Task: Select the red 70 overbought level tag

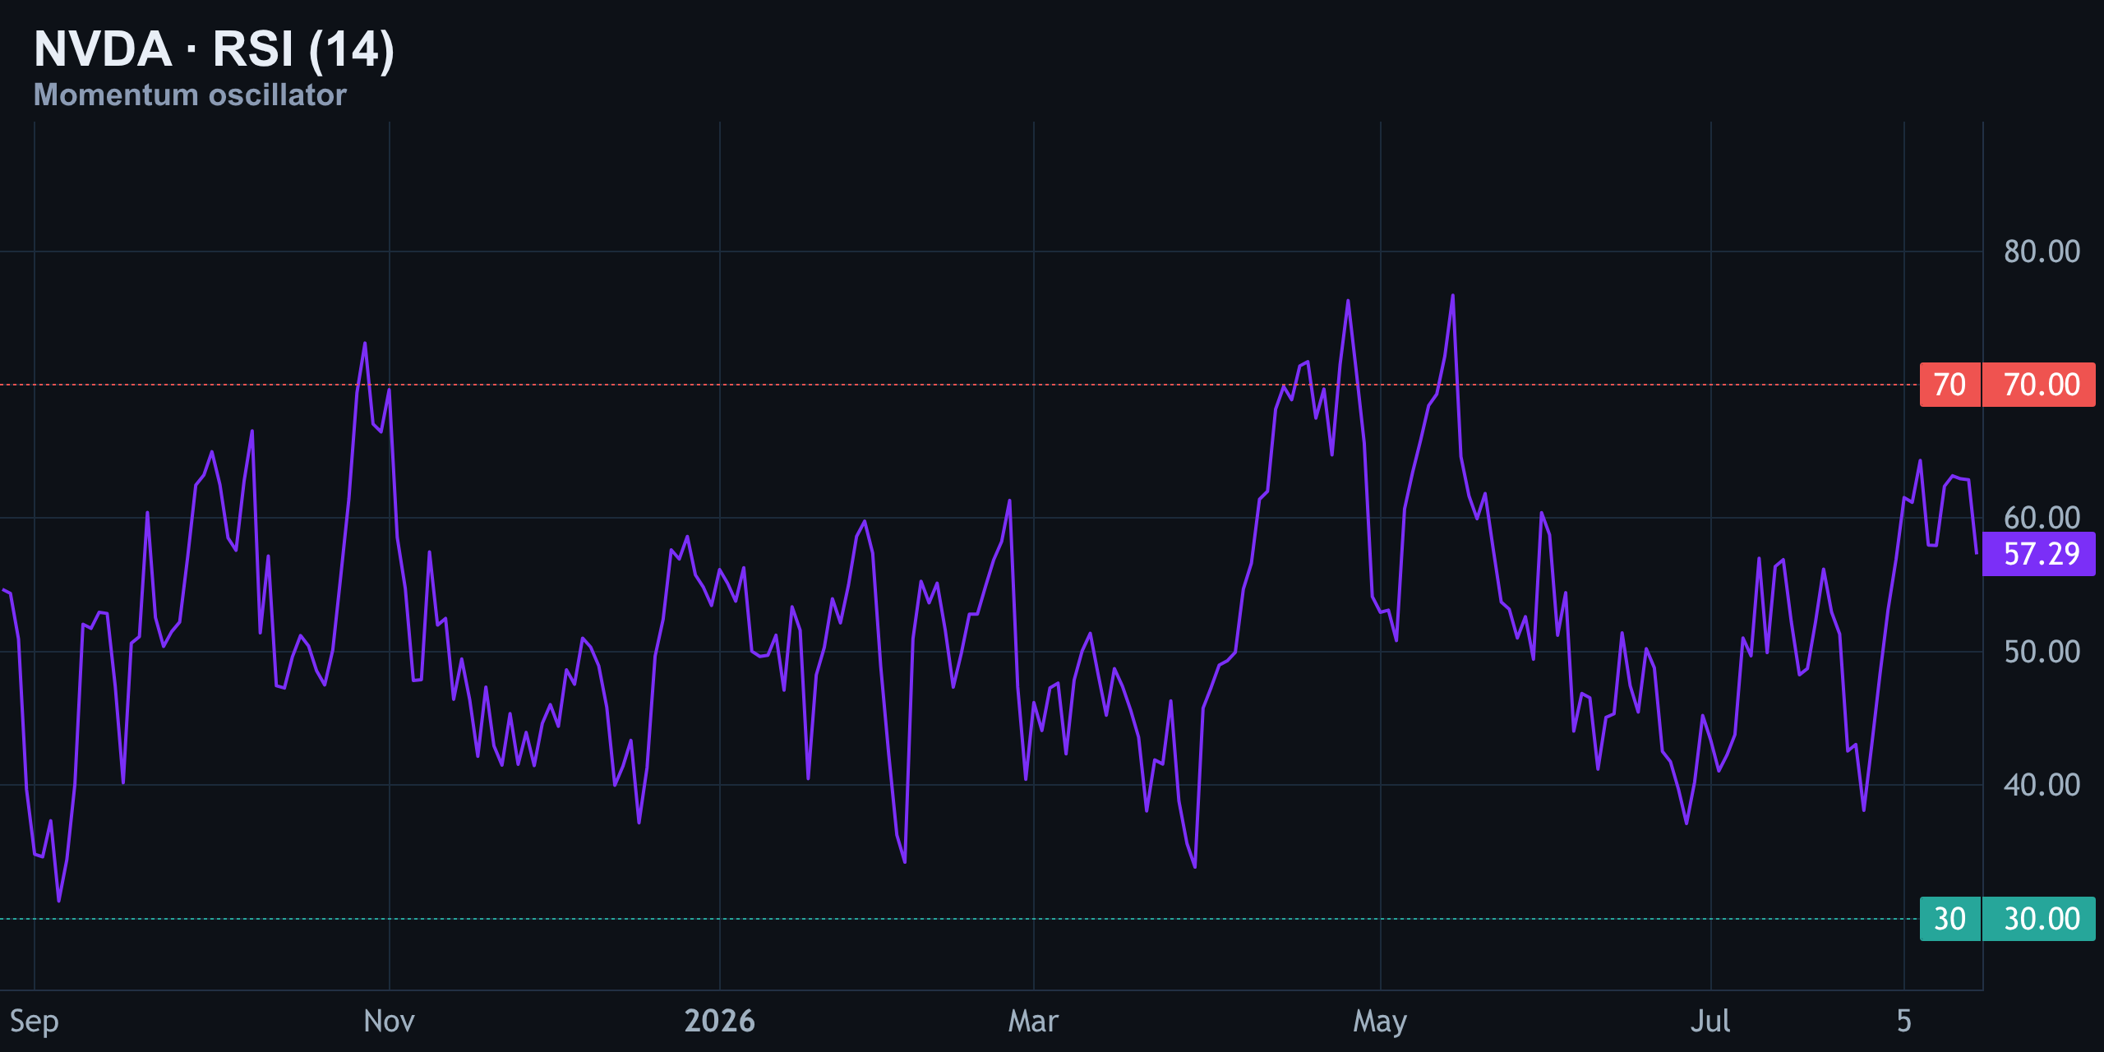Action: click(x=1949, y=385)
